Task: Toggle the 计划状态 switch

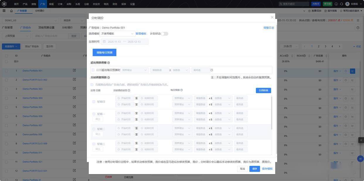Action: click(165, 34)
